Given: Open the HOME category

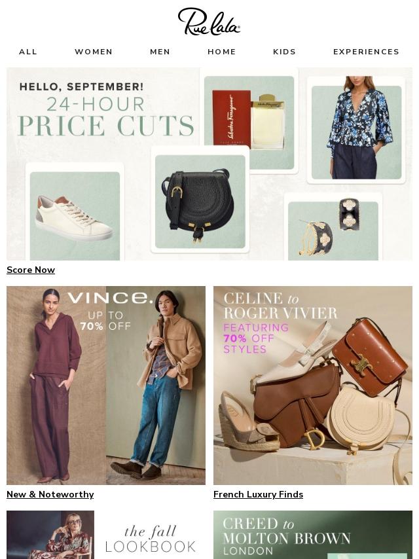Looking at the screenshot, I should point(222,52).
